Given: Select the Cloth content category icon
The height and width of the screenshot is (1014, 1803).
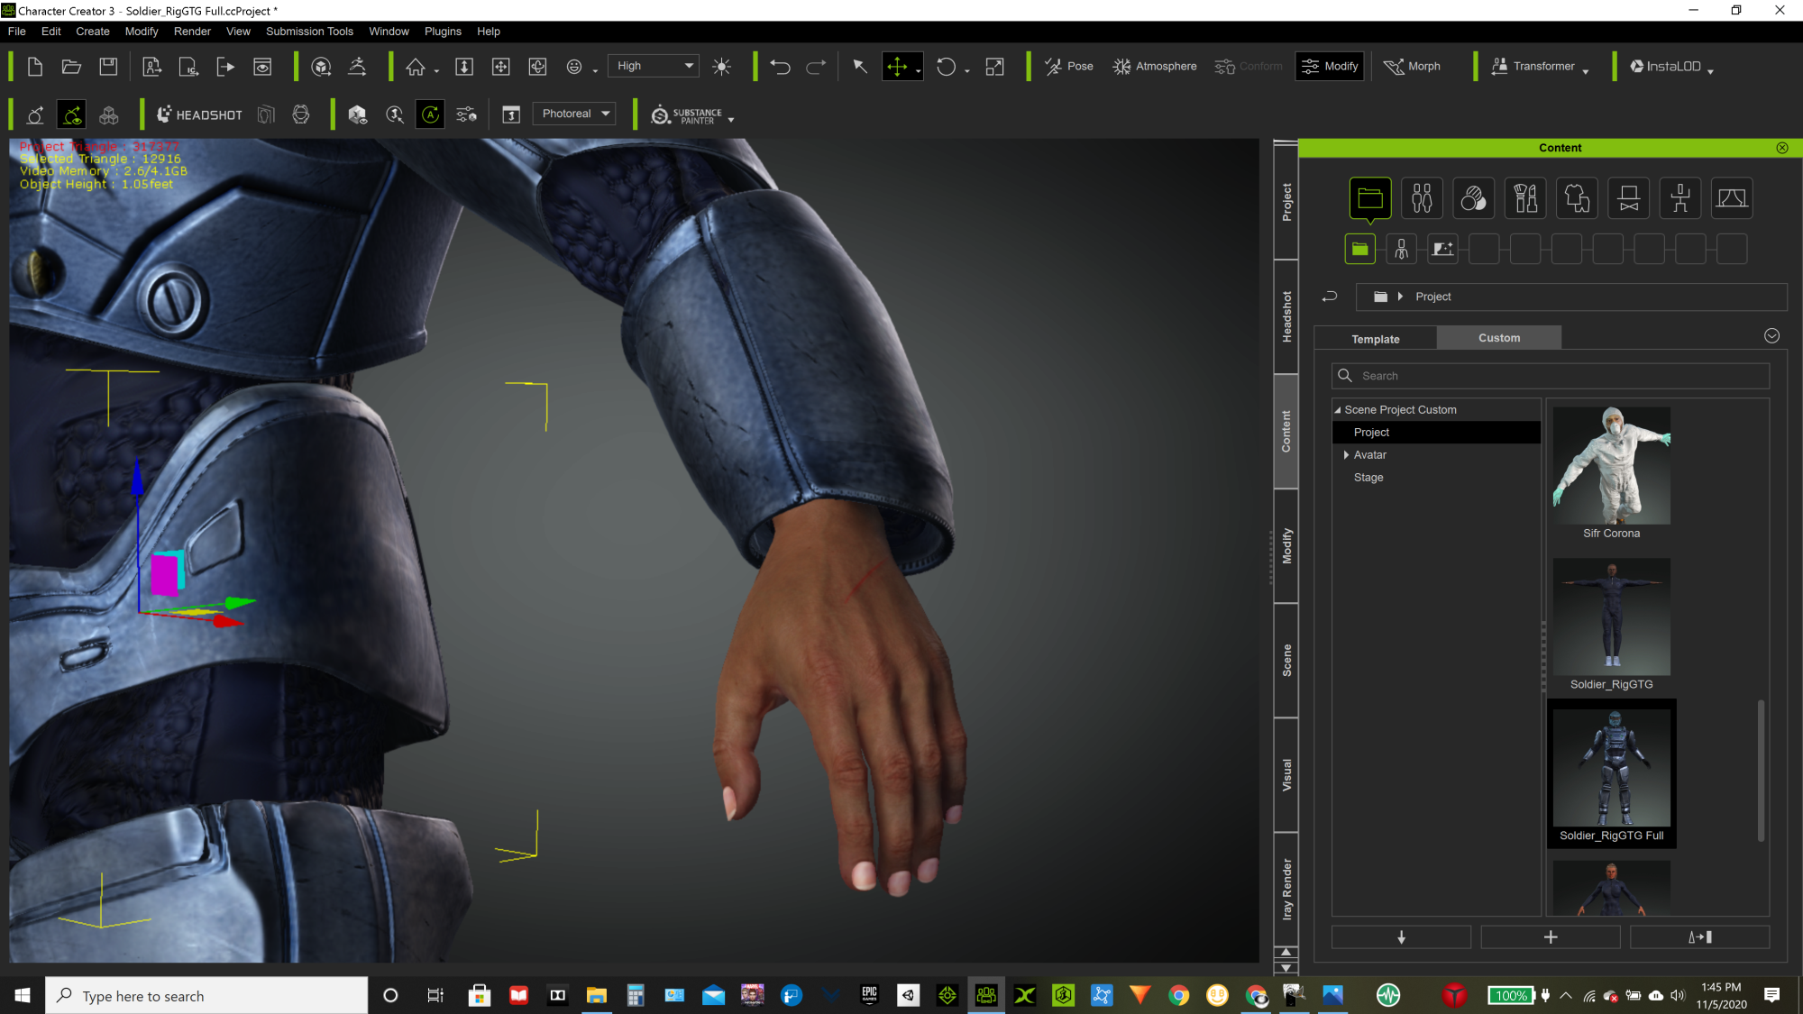Looking at the screenshot, I should (1577, 198).
